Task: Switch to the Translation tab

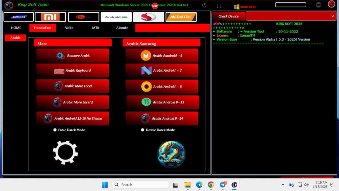Action: pyautogui.click(x=42, y=28)
